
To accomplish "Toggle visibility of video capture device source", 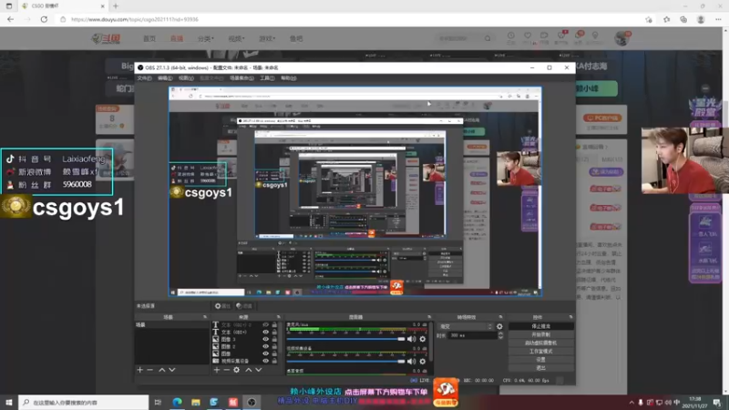I will click(265, 361).
